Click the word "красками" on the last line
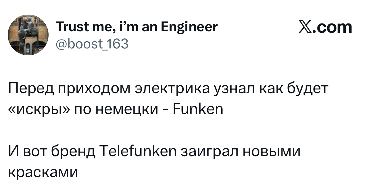 coord(43,172)
